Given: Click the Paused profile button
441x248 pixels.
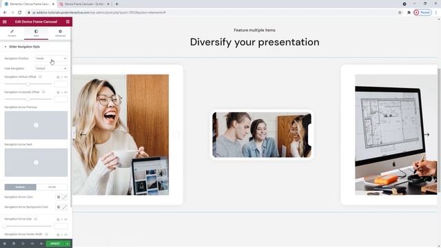Looking at the screenshot, I should click(x=422, y=12).
